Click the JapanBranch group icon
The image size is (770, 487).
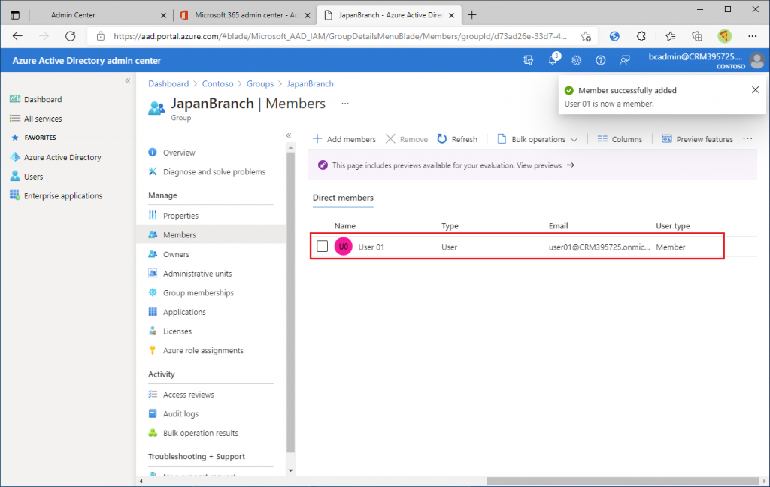(156, 107)
